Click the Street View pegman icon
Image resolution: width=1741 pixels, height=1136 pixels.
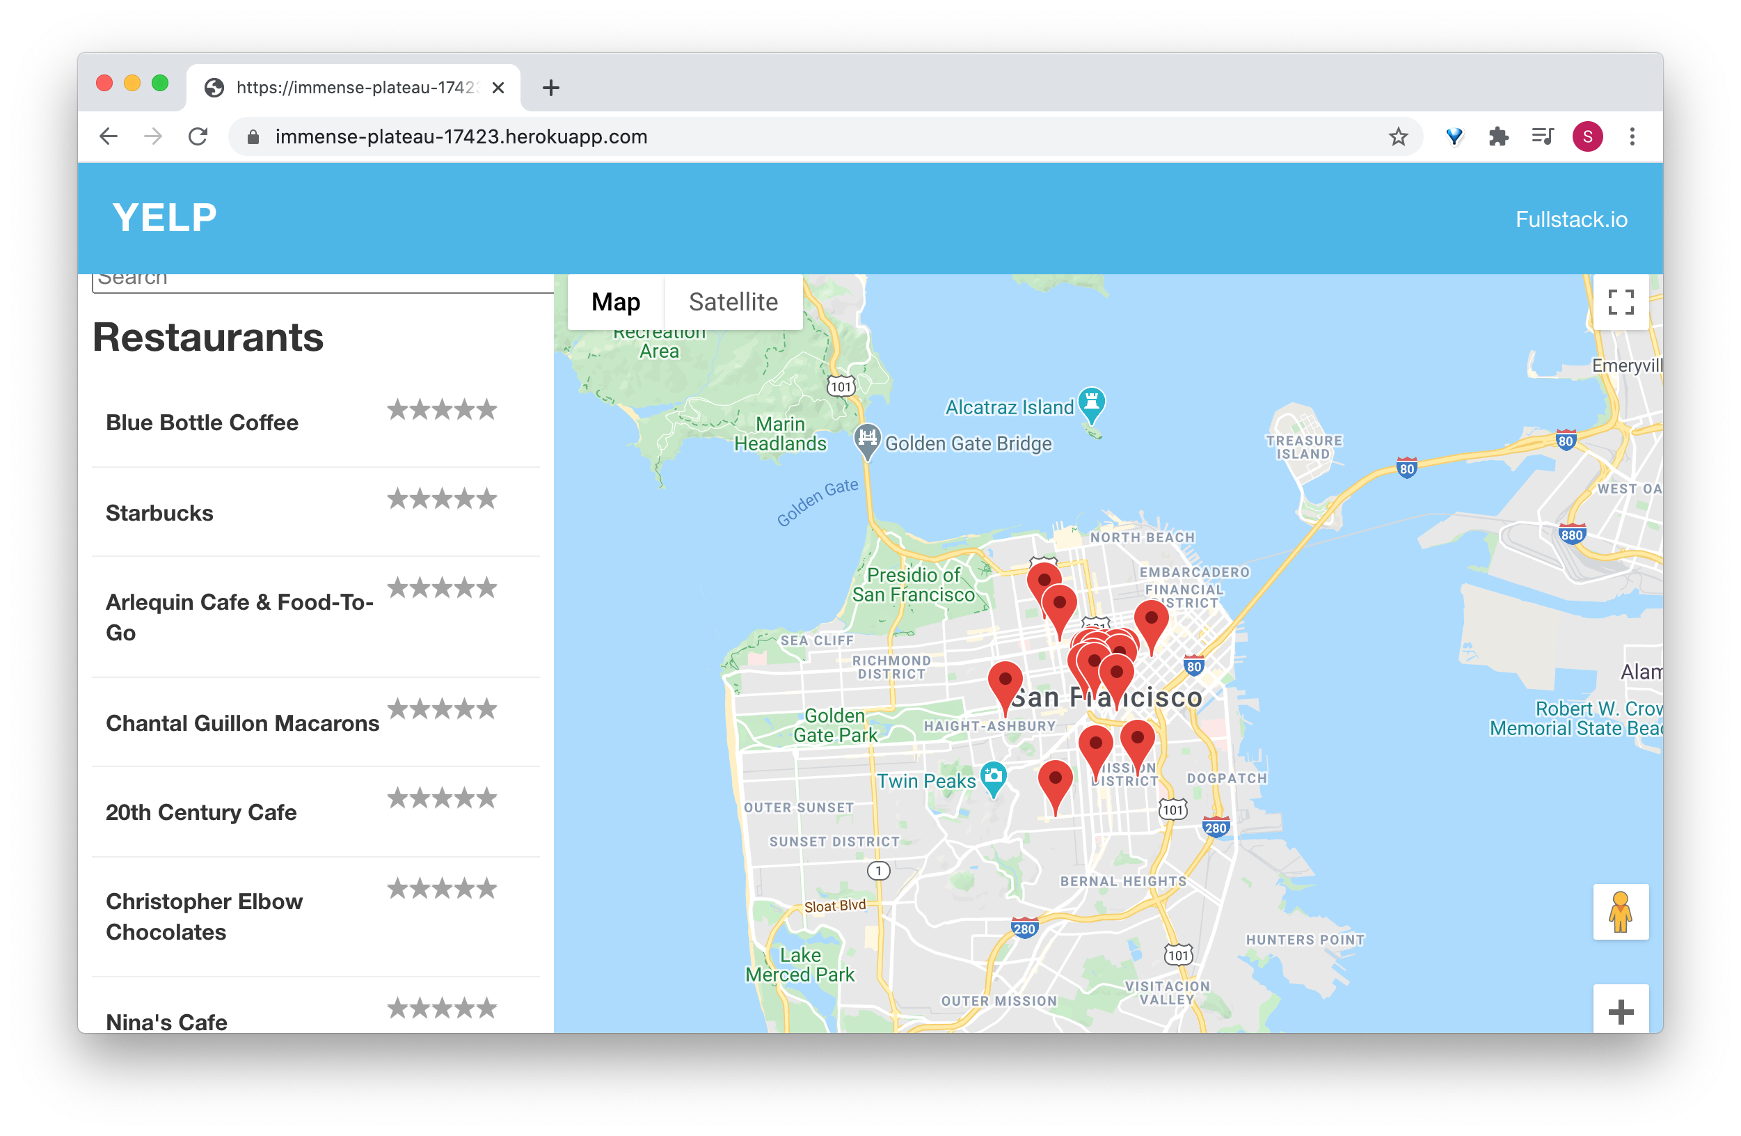click(1621, 911)
